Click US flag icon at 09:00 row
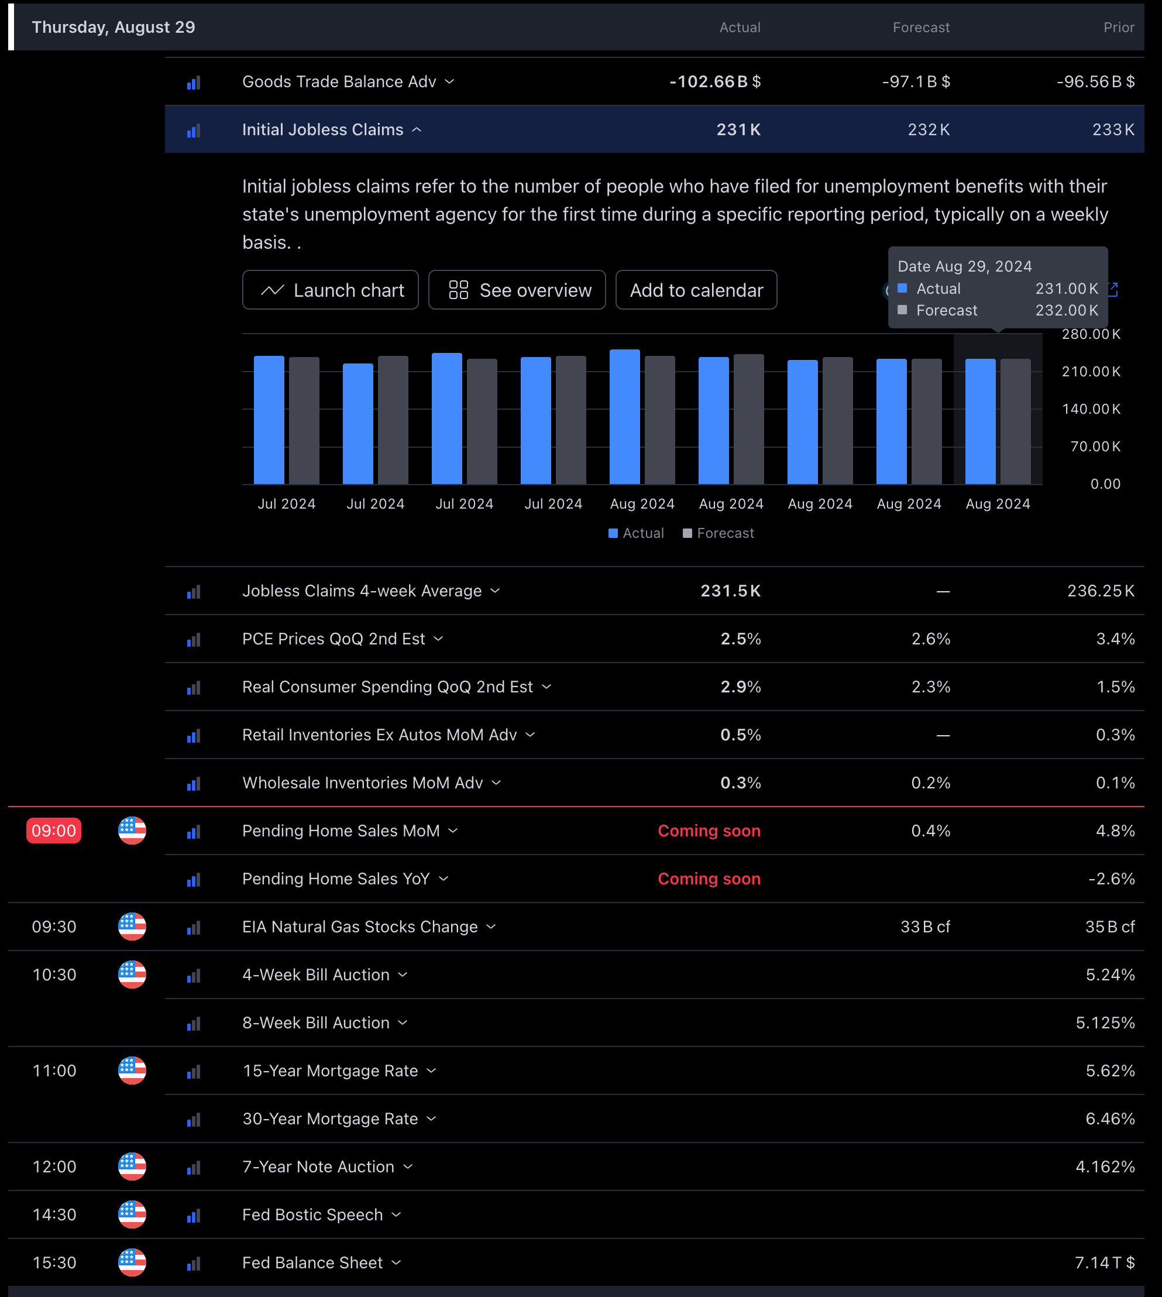 pyautogui.click(x=132, y=830)
